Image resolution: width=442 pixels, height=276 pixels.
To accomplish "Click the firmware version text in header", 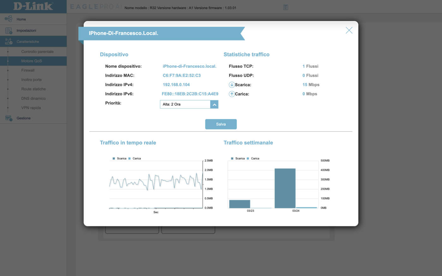I will (x=215, y=8).
